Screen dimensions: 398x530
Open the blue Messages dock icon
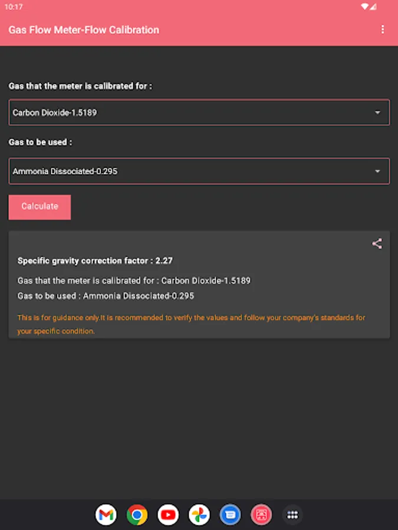pos(230,515)
